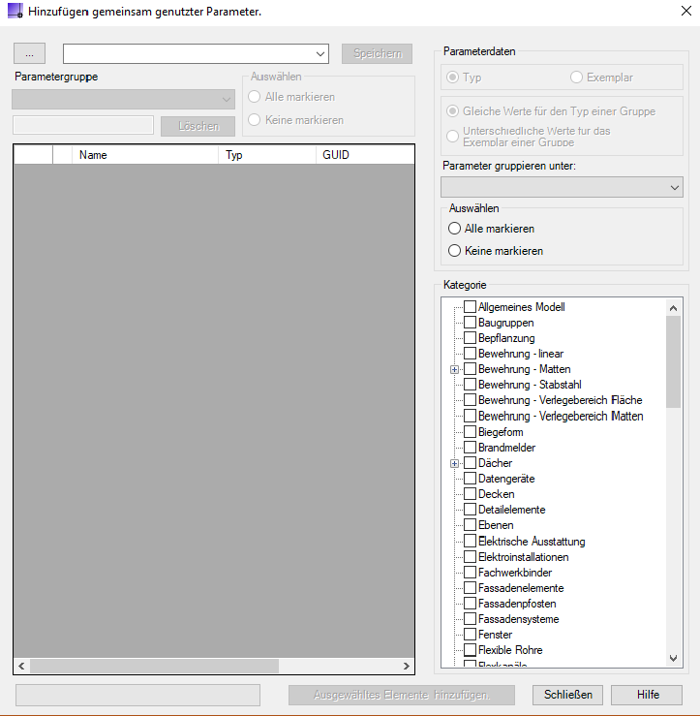Select left 'Alle markieren' radio under Parametergruppe
Viewport: 700px width, 716px height.
point(255,97)
